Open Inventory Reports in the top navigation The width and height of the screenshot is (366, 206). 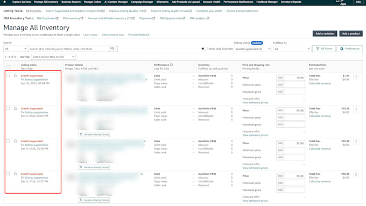pos(291,2)
